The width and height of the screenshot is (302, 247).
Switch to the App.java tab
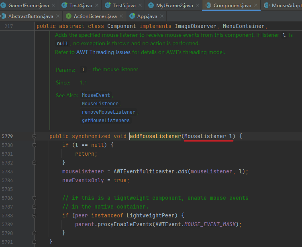pyautogui.click(x=147, y=16)
